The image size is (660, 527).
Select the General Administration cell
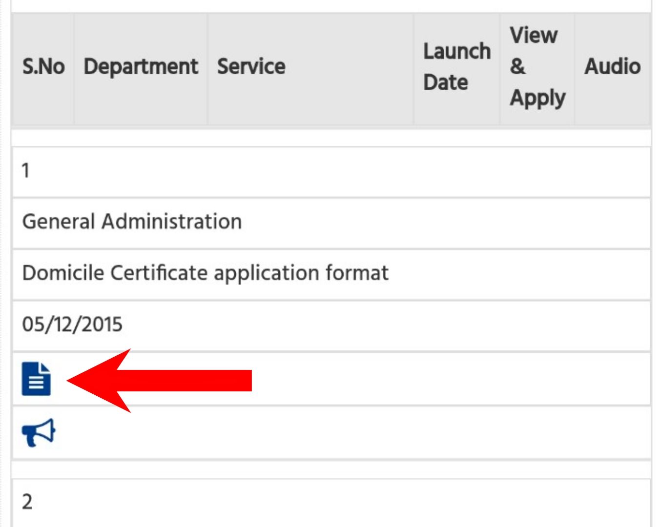pos(331,223)
